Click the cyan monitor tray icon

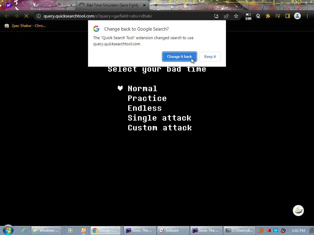(x=276, y=231)
